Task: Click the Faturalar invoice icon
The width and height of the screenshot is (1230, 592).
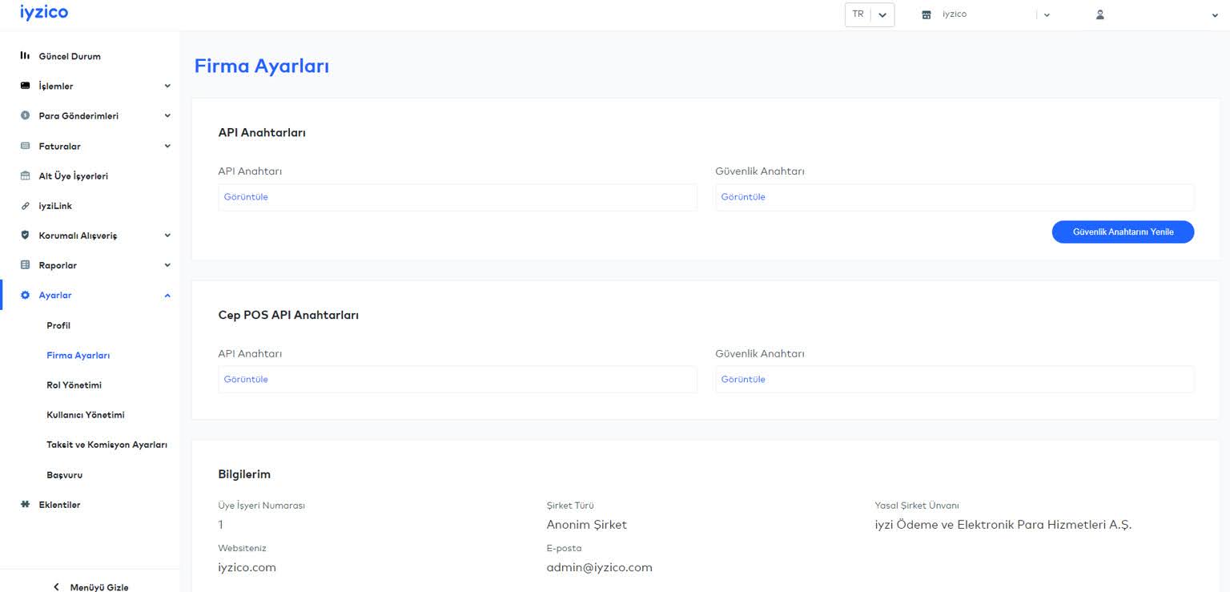Action: click(25, 146)
